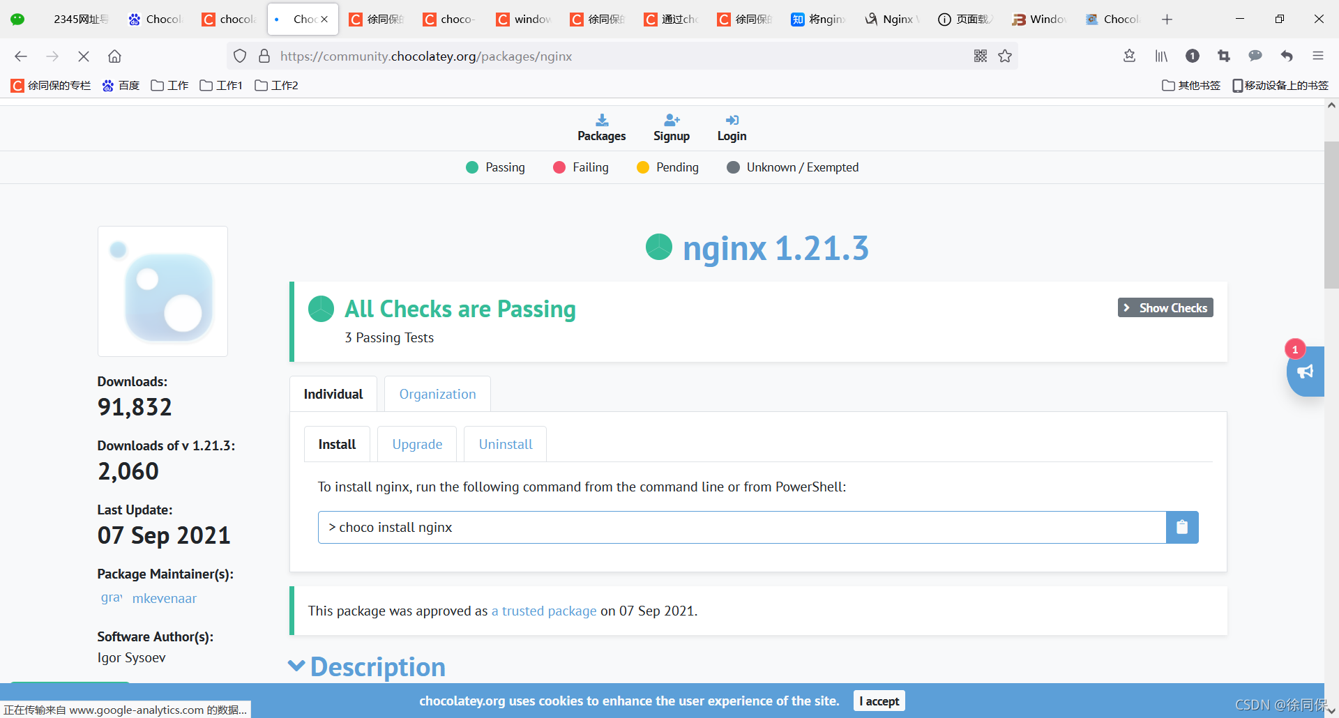Switch to the Organization tab

437,395
